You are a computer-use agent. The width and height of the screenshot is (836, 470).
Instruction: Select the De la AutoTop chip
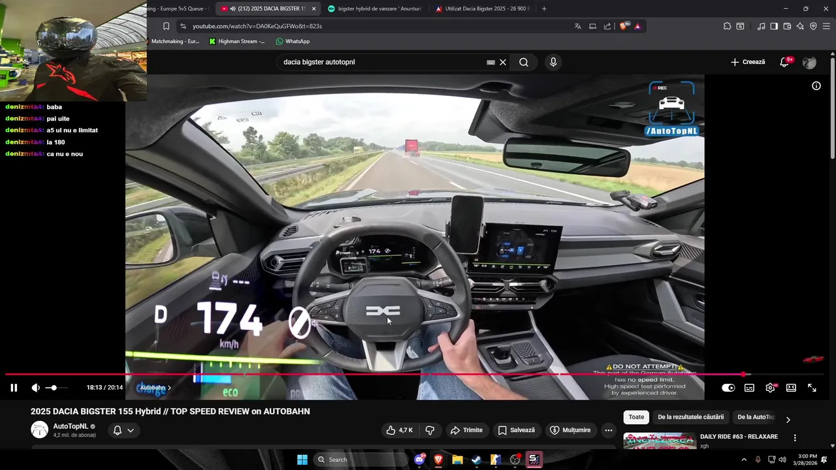(756, 417)
